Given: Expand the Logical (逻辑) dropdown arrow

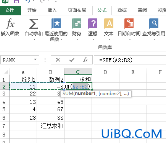Looking at the screenshot, I should tap(93, 39).
